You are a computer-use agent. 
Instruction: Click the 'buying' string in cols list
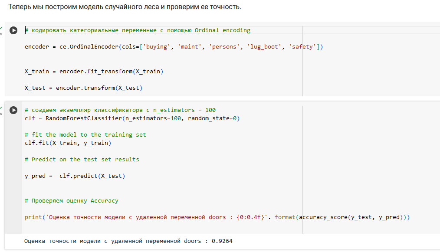tap(157, 47)
